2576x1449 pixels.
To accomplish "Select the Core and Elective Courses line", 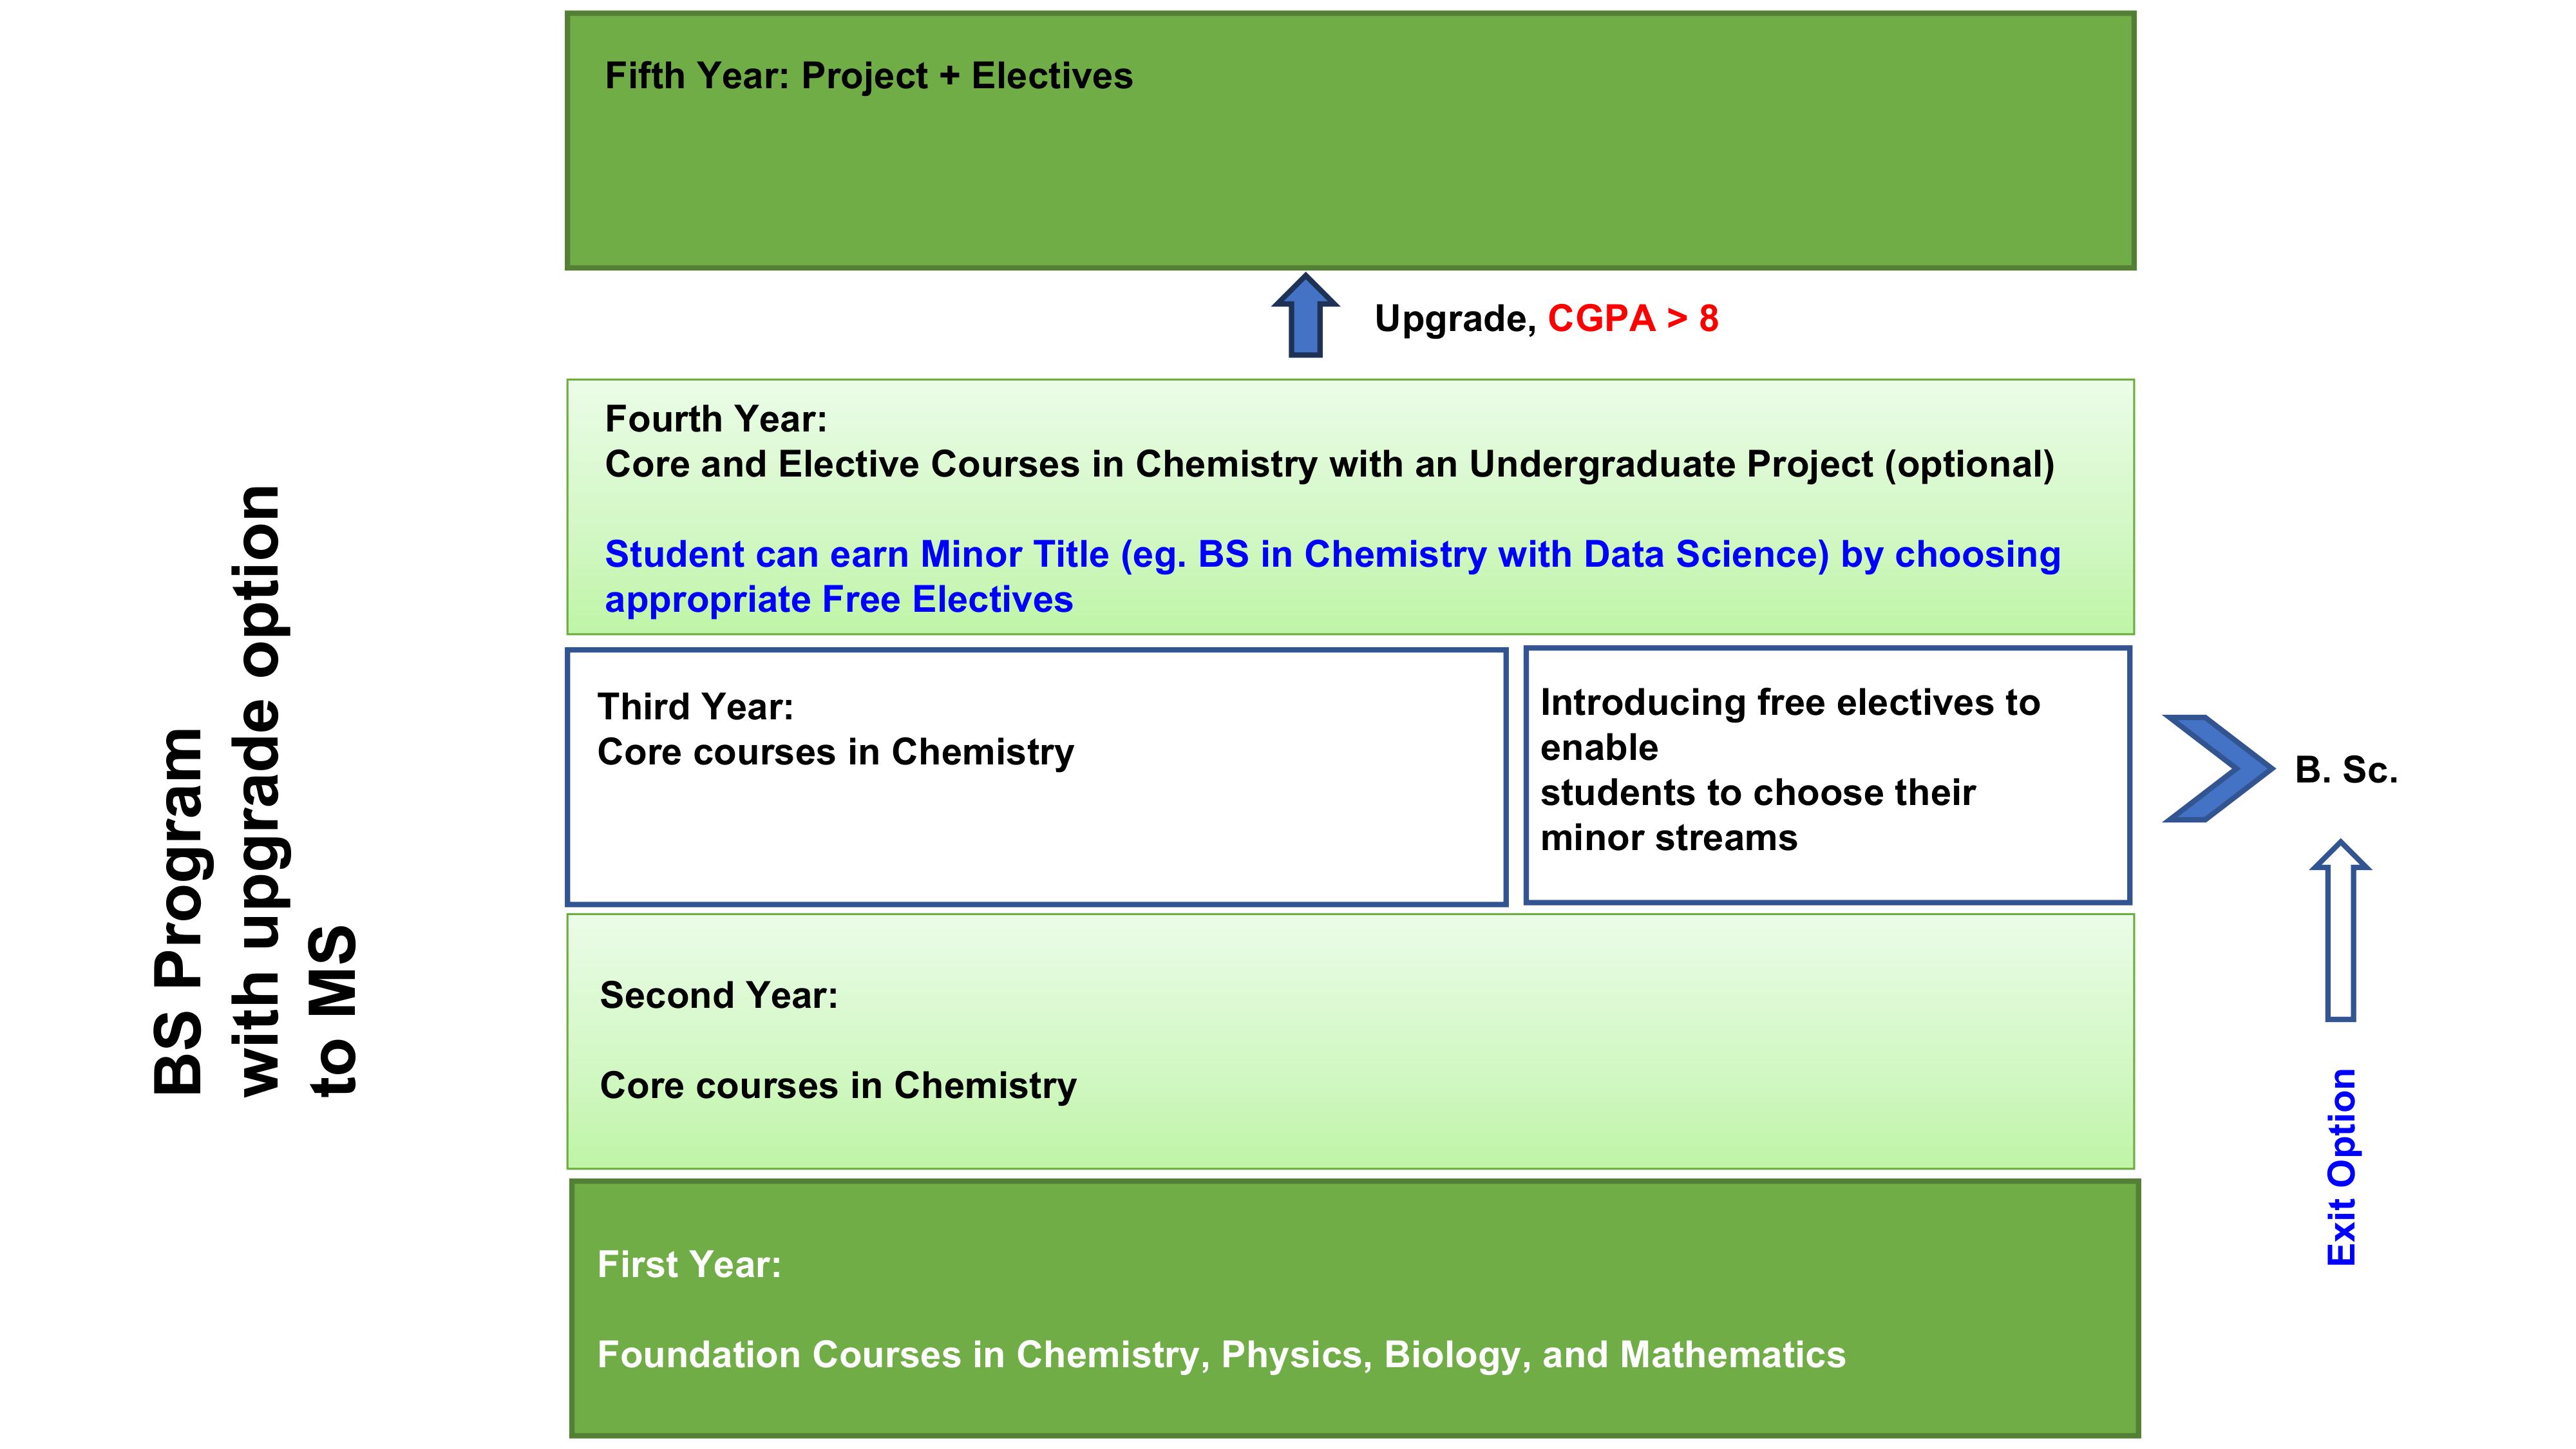I will pyautogui.click(x=1329, y=464).
